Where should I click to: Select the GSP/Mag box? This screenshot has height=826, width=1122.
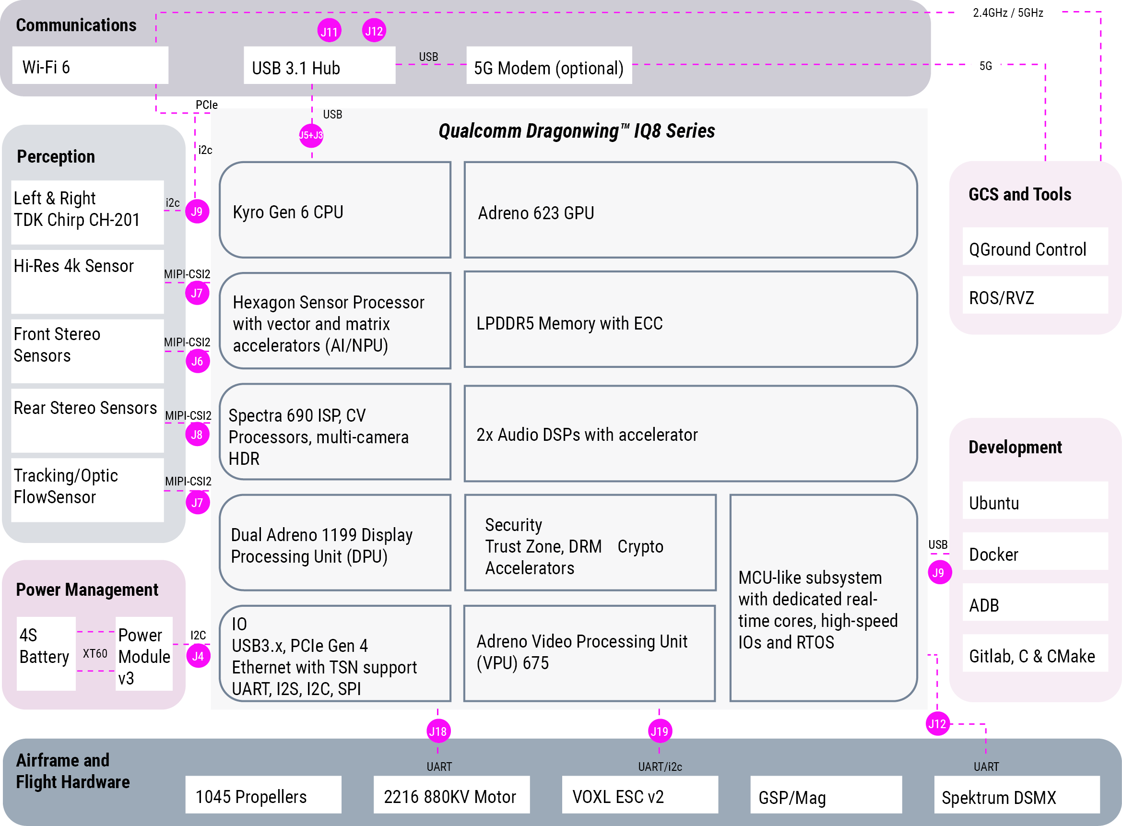coord(826,795)
